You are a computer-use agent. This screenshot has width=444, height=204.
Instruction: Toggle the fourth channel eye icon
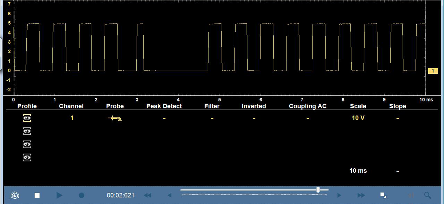pos(27,158)
